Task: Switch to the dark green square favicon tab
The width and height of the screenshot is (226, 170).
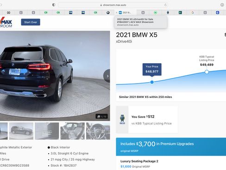Action: pyautogui.click(x=180, y=13)
